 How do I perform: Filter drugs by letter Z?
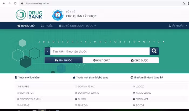pos(159,42)
